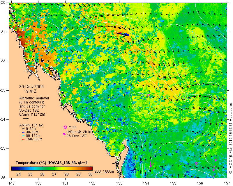Click the longitude axis label '153'

tap(119, 183)
